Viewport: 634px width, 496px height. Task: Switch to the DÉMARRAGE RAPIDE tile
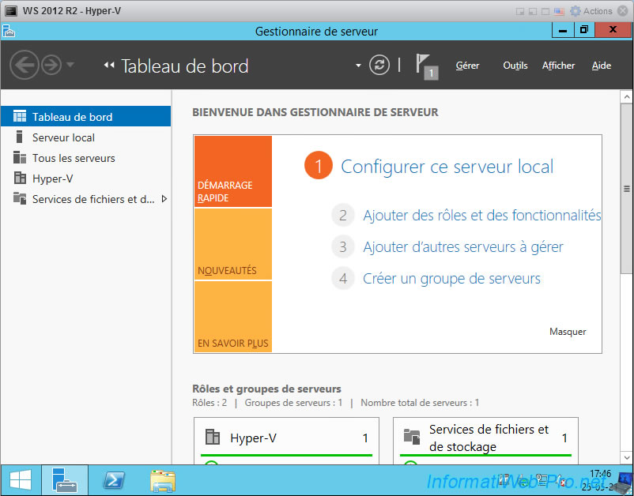(233, 171)
